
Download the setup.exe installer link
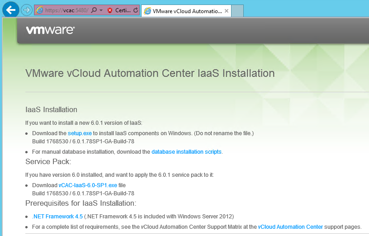(80, 133)
